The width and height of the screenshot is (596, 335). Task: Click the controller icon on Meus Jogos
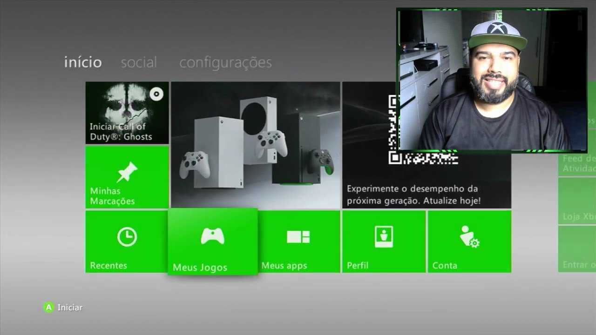click(x=212, y=236)
